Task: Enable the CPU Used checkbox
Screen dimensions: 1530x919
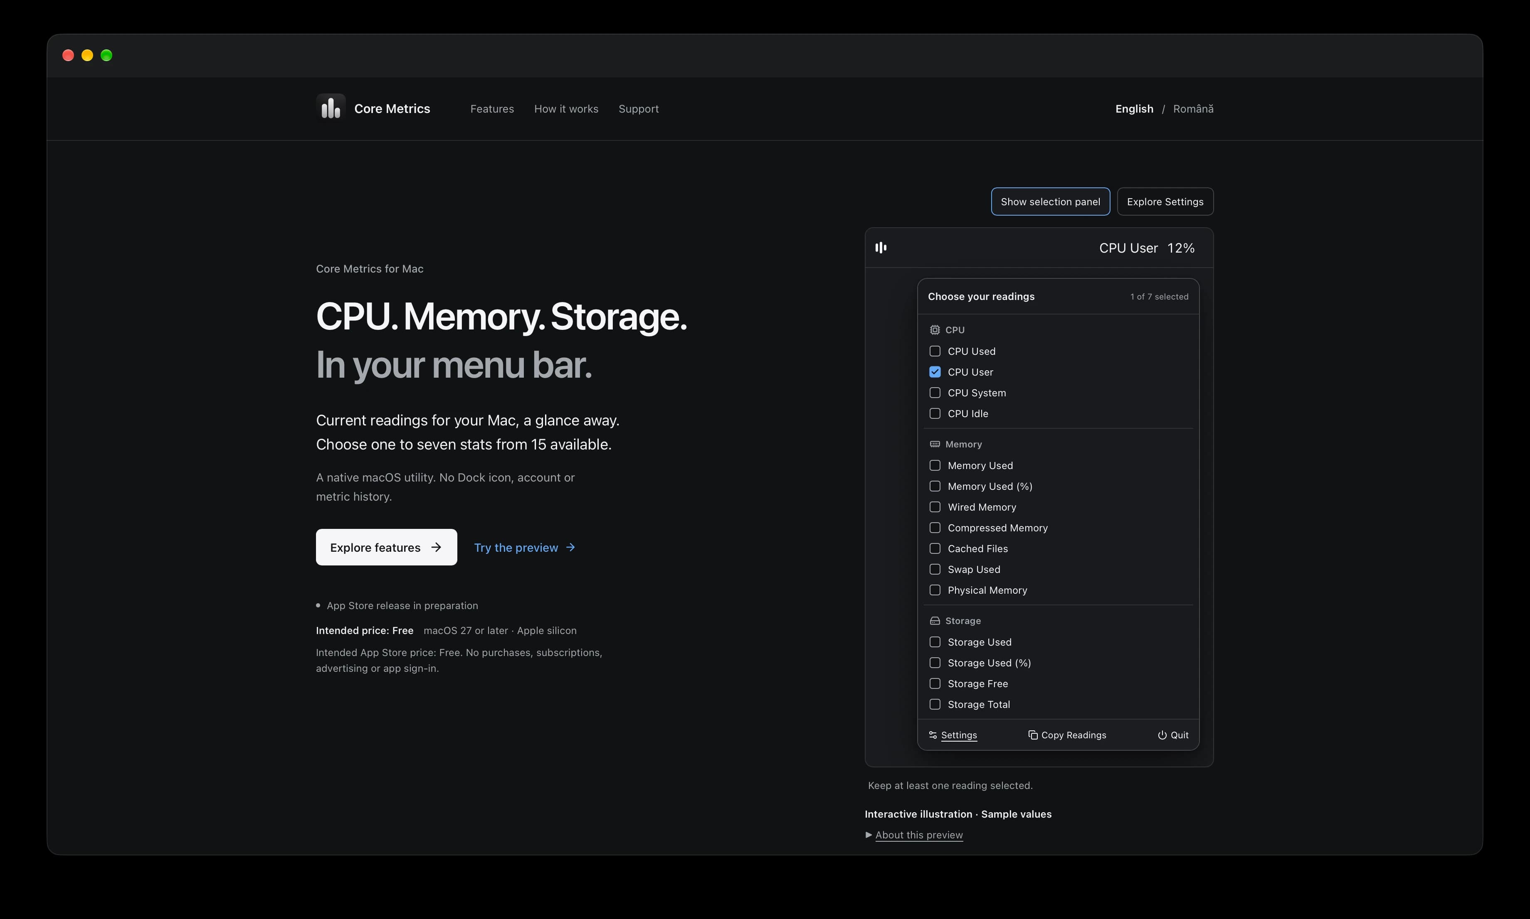Action: [x=935, y=351]
